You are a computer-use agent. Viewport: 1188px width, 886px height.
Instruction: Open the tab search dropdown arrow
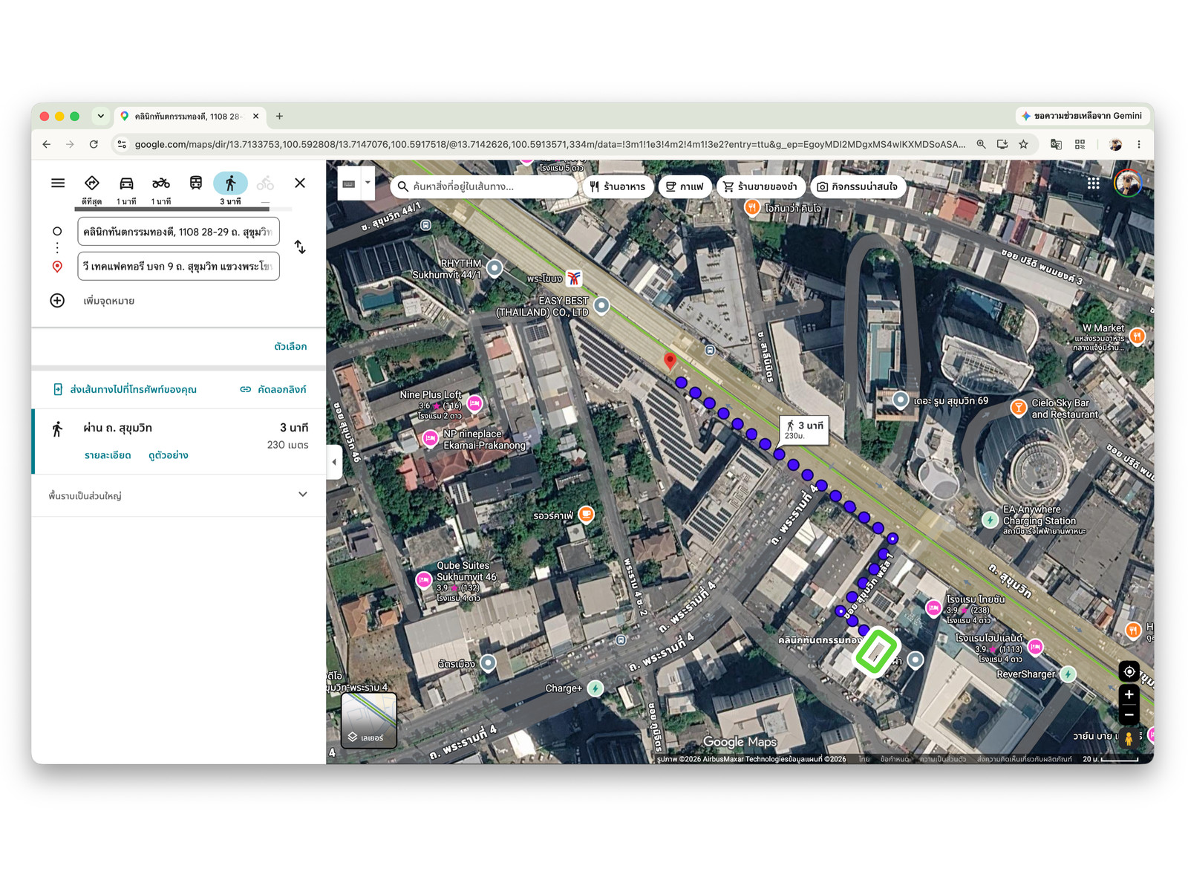[x=100, y=116]
